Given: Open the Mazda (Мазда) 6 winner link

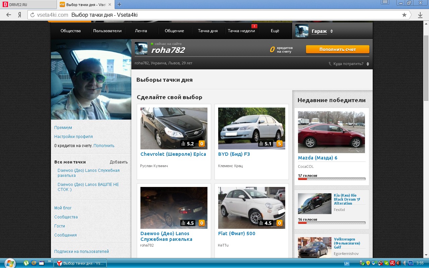Looking at the screenshot, I should (x=318, y=158).
